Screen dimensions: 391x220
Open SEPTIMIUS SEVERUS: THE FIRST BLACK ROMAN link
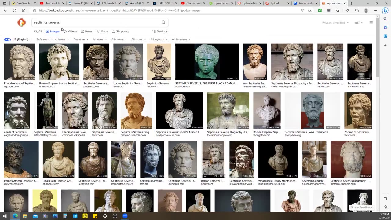click(206, 83)
